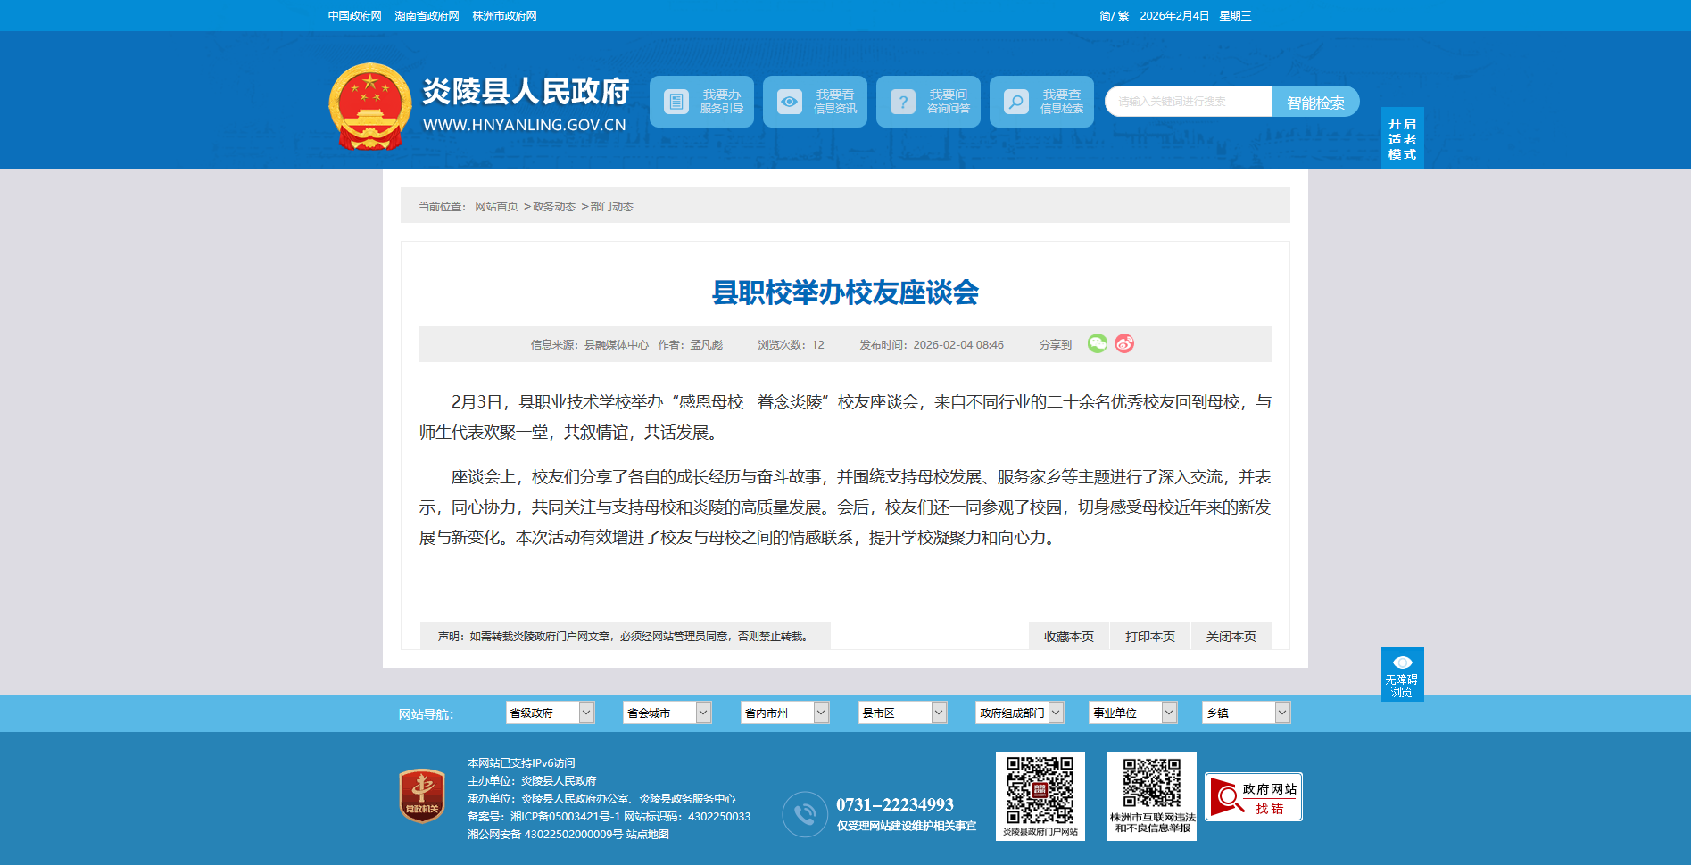Go to 网站首页 in breadcrumb

pos(496,207)
